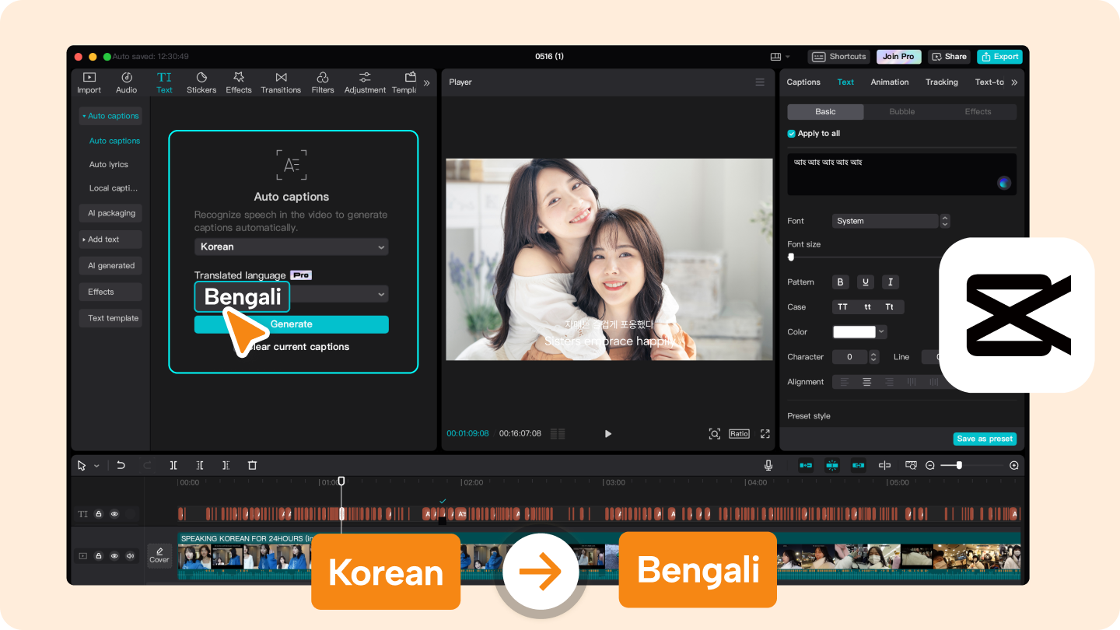Open the Stickers panel
1120x630 pixels.
tap(201, 82)
